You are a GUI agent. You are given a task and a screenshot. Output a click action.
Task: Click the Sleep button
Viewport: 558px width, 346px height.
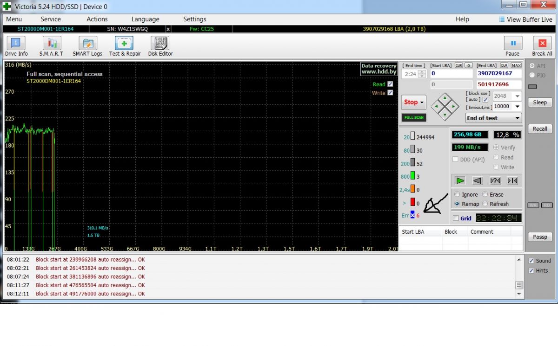pos(540,102)
